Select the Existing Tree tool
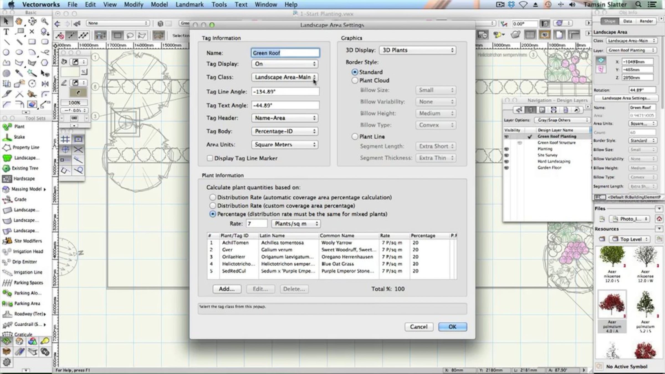Viewport: 665px width, 374px height. (x=6, y=168)
